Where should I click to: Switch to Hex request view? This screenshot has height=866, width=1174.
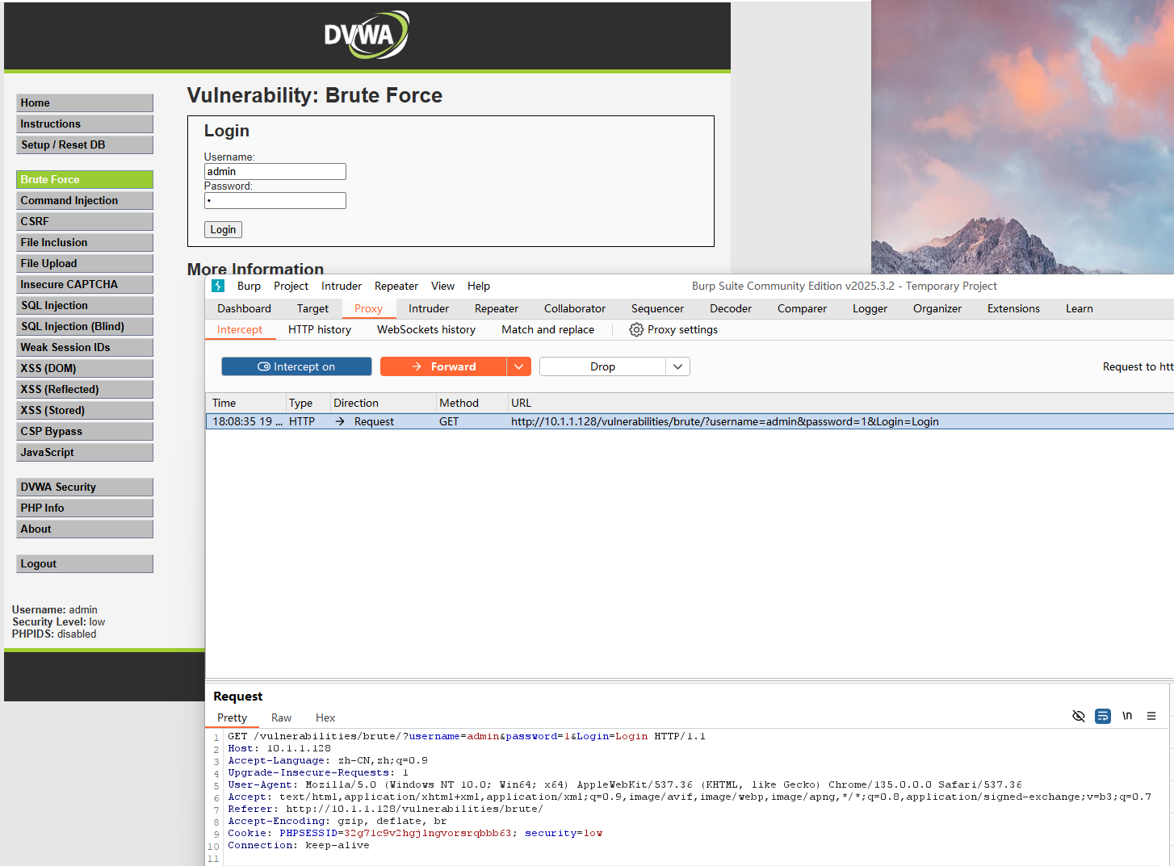tap(325, 717)
